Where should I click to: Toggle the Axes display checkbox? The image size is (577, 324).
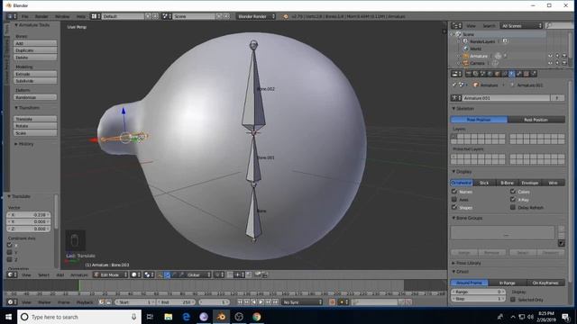(454, 200)
